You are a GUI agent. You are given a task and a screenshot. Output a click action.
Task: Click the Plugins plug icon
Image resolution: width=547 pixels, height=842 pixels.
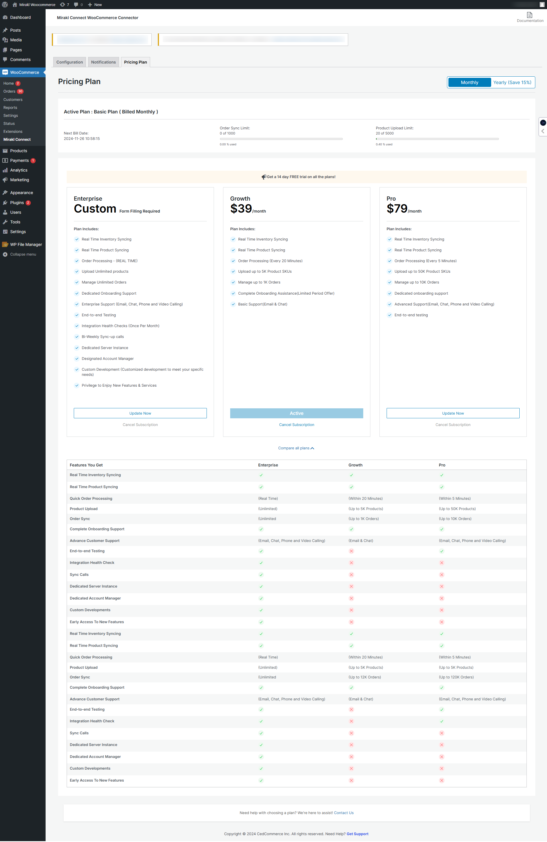point(5,203)
